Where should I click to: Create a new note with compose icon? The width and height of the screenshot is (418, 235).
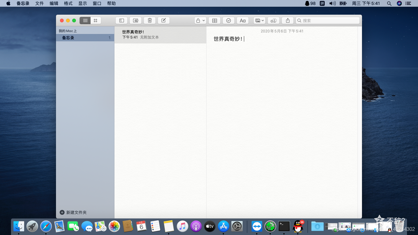164,21
